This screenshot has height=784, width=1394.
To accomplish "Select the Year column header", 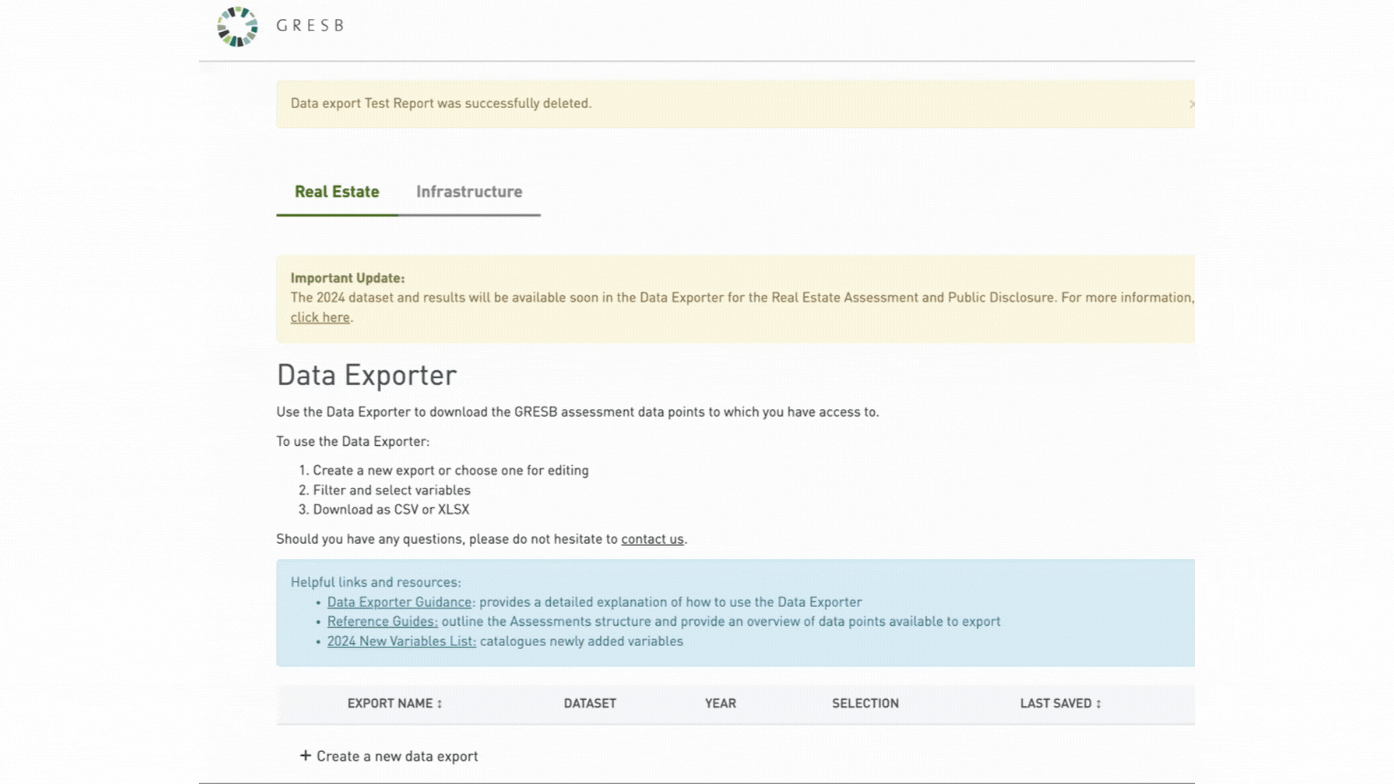I will tap(720, 703).
